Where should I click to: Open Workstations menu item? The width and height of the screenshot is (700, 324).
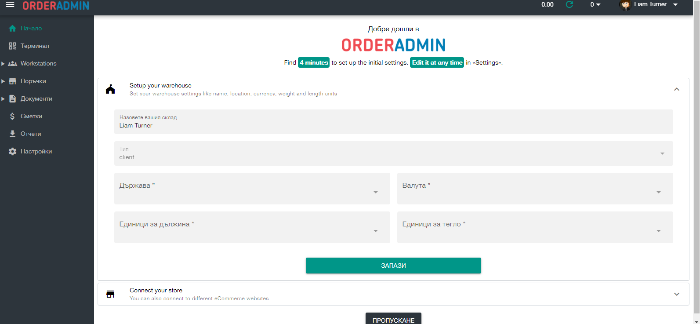pyautogui.click(x=39, y=63)
